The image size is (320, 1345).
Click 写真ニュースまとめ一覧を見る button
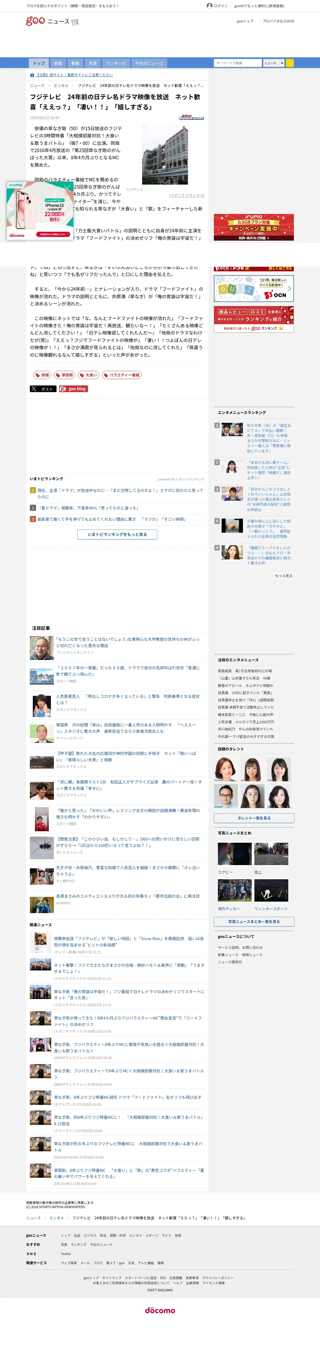pyautogui.click(x=254, y=922)
